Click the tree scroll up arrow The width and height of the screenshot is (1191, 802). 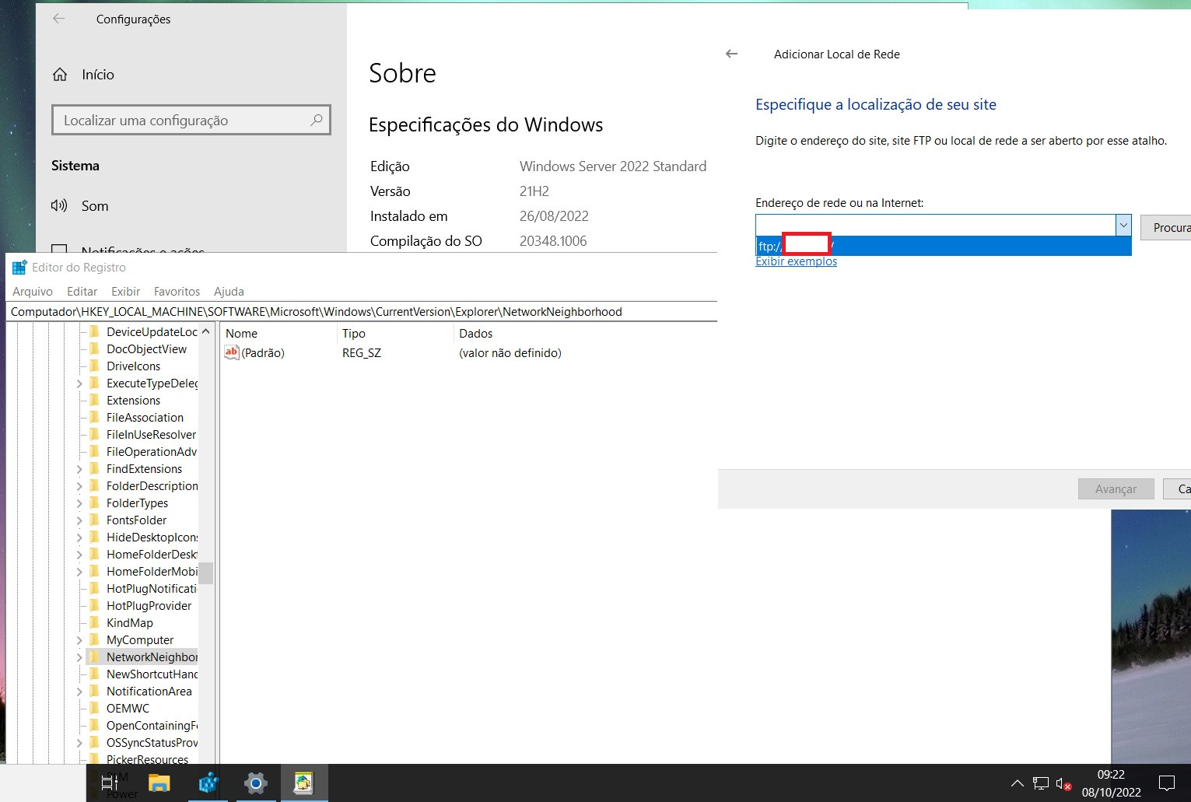pos(205,331)
